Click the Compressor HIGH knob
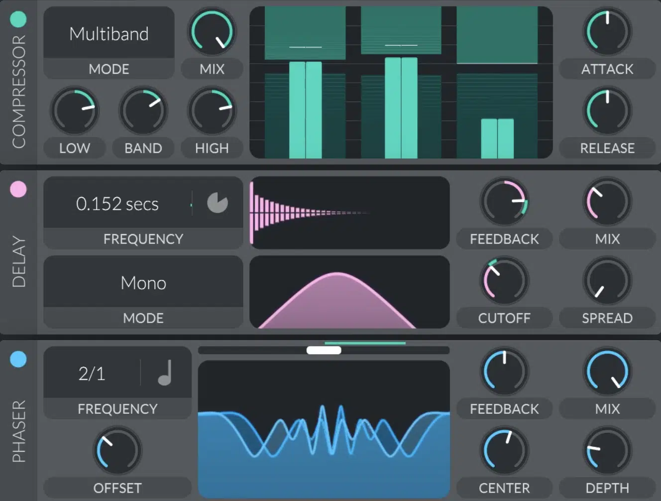The width and height of the screenshot is (661, 501). pos(212,111)
